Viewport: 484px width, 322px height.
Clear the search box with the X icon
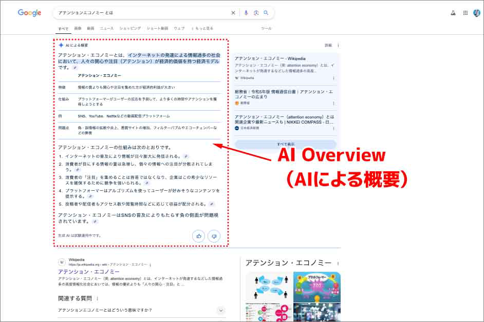[233, 13]
